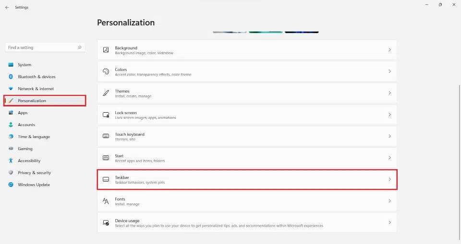Click the Background picture icon
The image size is (461, 244).
(106, 50)
